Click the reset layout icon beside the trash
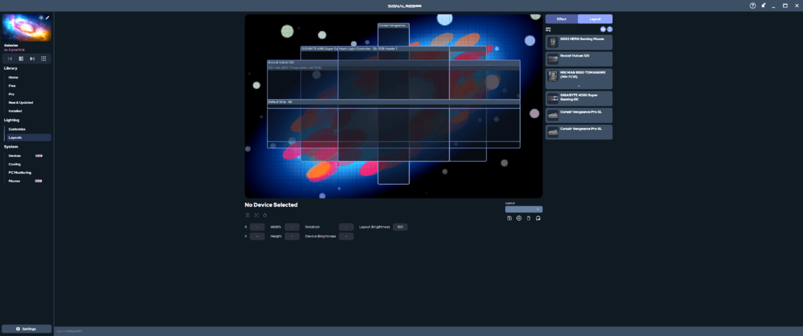The width and height of the screenshot is (803, 336). pyautogui.click(x=538, y=218)
